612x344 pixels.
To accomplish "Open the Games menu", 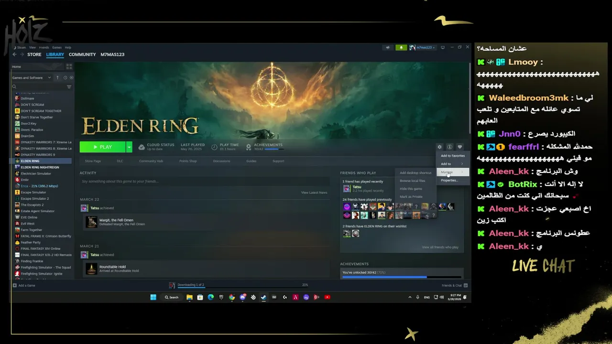I will click(57, 47).
